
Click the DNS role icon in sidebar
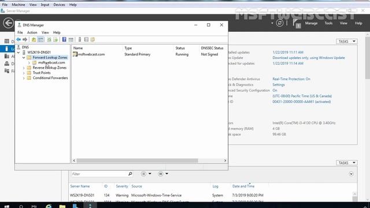pyautogui.click(x=7, y=64)
